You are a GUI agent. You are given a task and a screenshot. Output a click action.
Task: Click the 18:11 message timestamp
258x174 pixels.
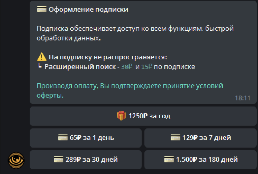point(243,98)
